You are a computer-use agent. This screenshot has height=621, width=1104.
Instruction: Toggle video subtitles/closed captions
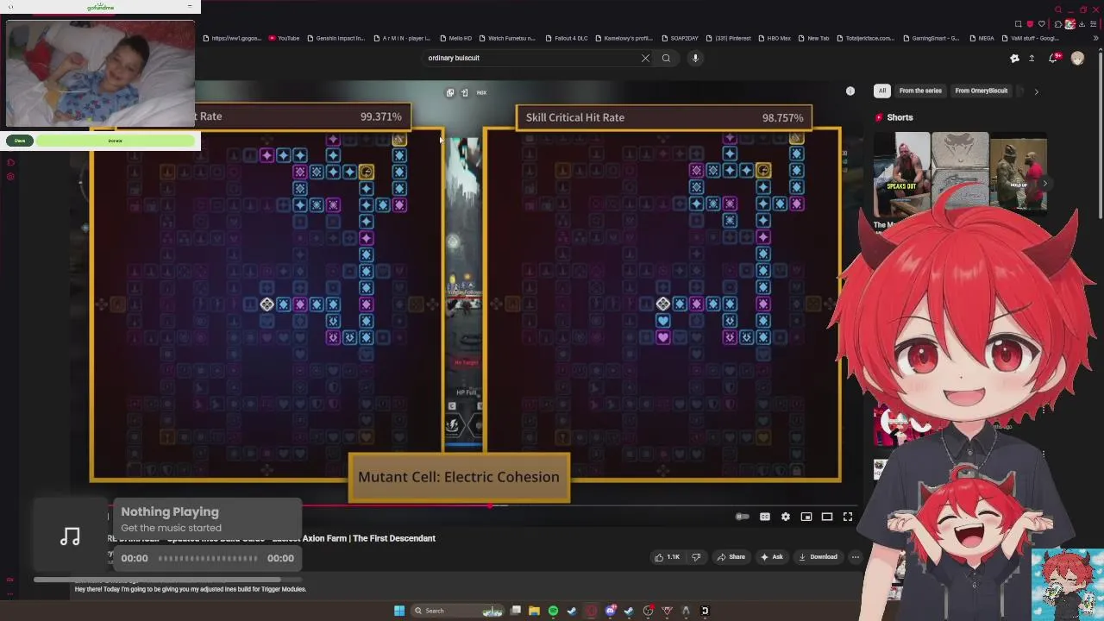coord(765,517)
